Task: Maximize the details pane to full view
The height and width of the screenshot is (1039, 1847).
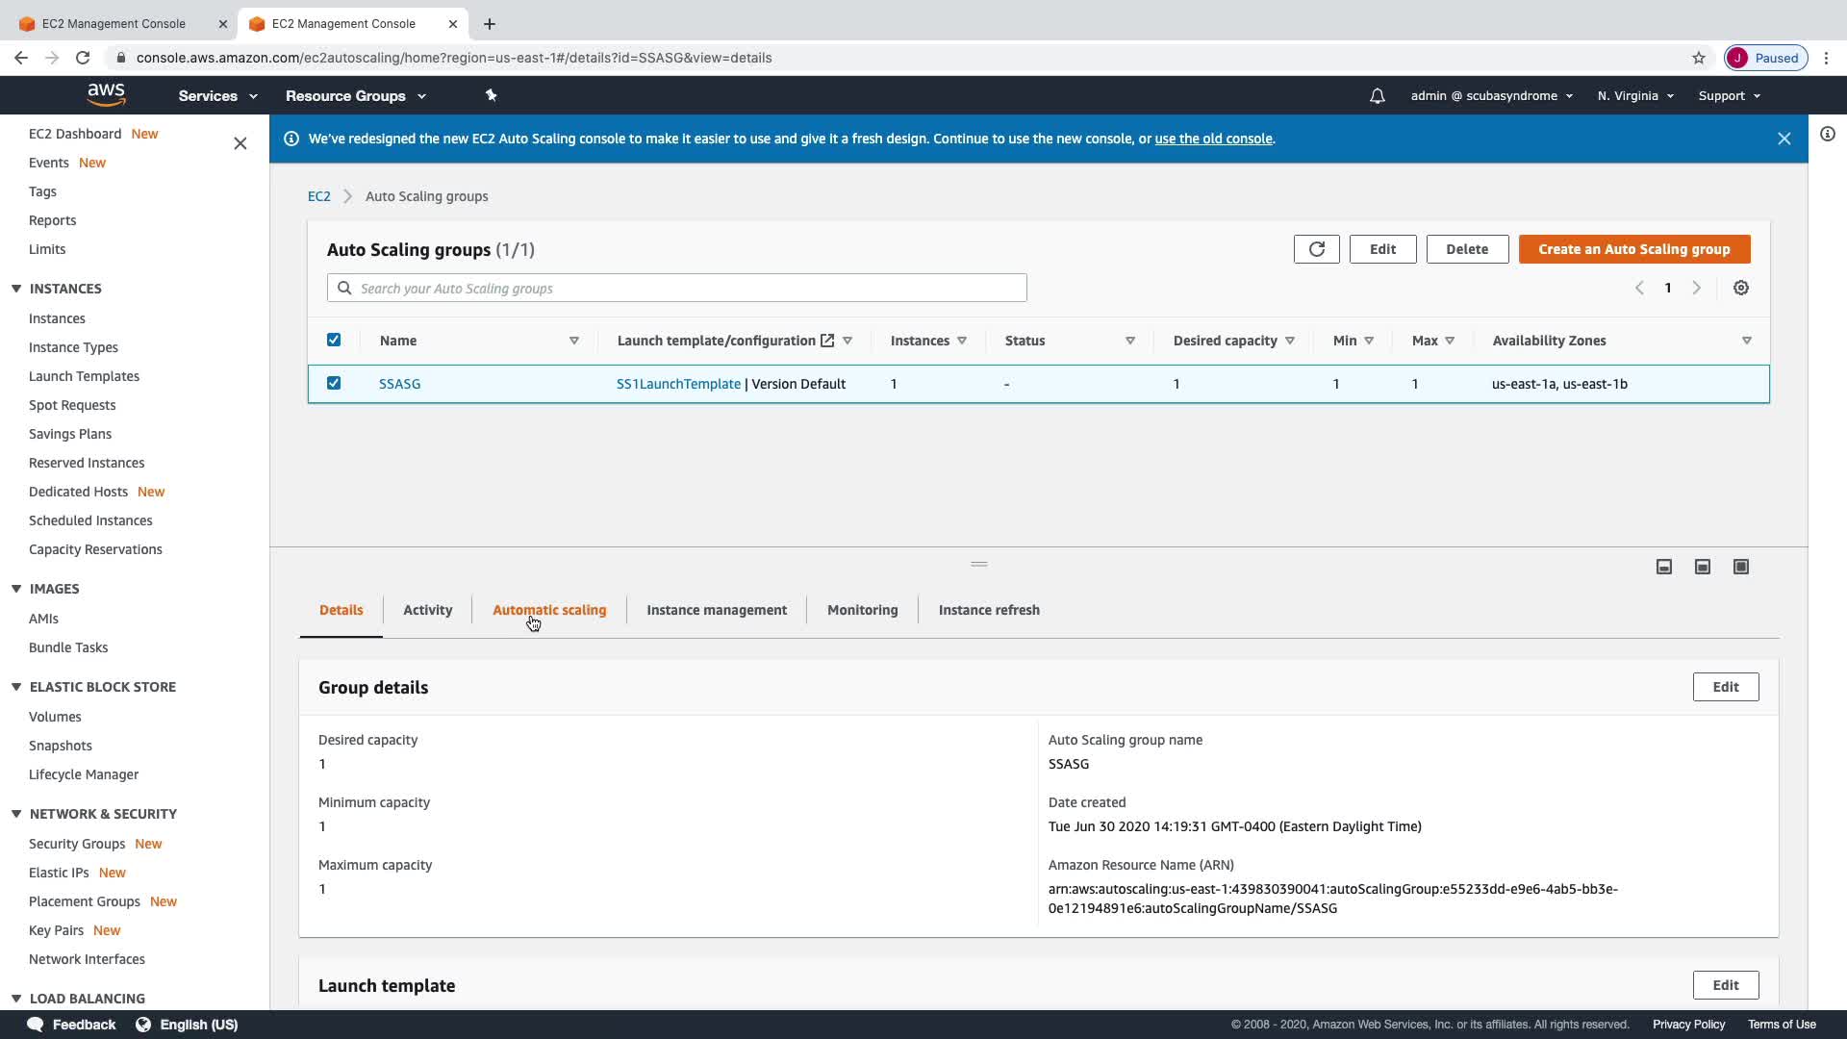Action: coord(1740,567)
